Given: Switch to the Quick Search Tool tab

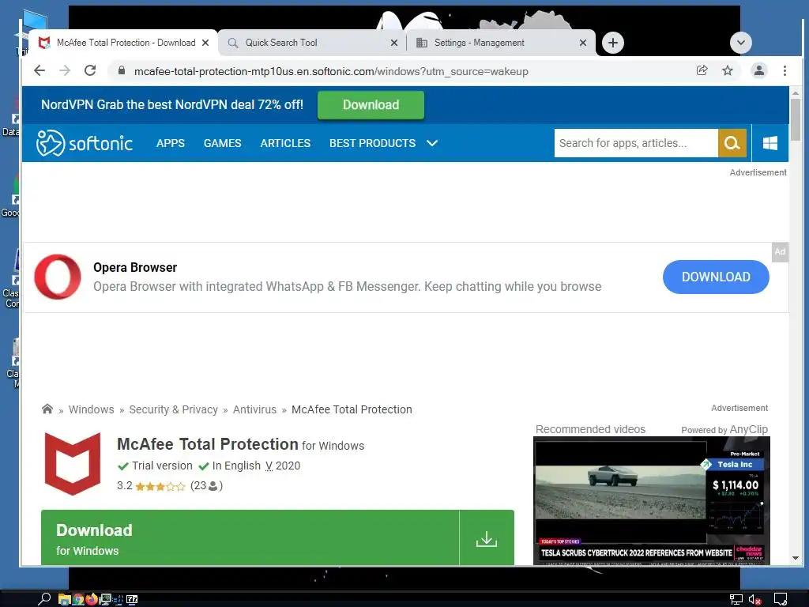Looking at the screenshot, I should click(x=312, y=43).
